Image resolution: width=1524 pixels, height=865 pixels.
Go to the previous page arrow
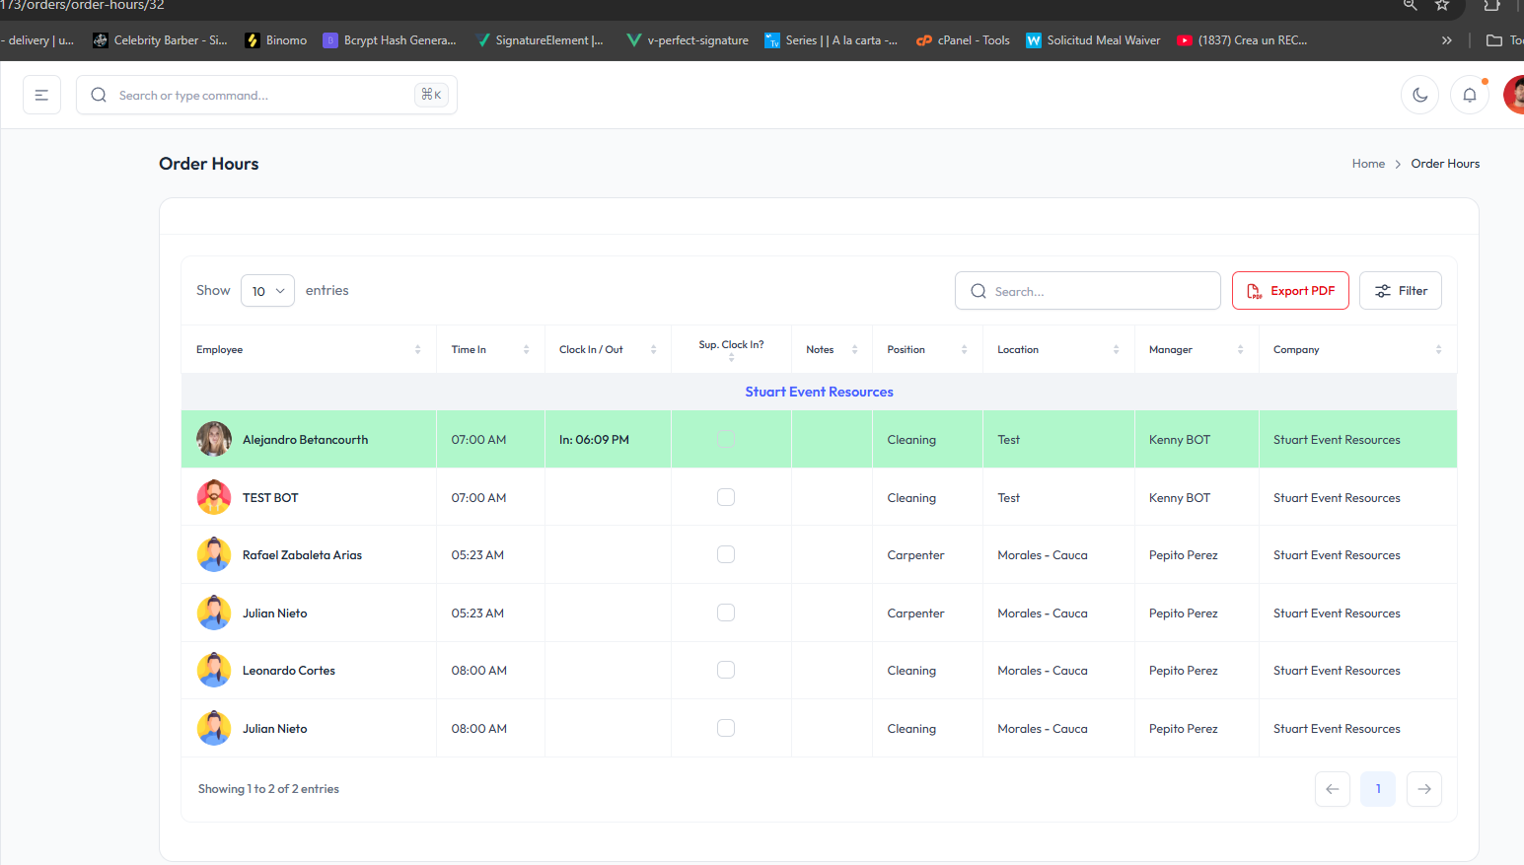coord(1332,789)
